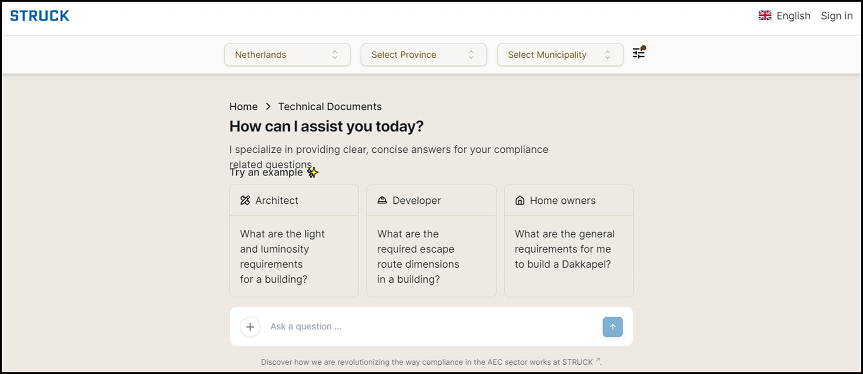Click the Sign in link
Viewport: 863px width, 374px height.
coord(837,16)
